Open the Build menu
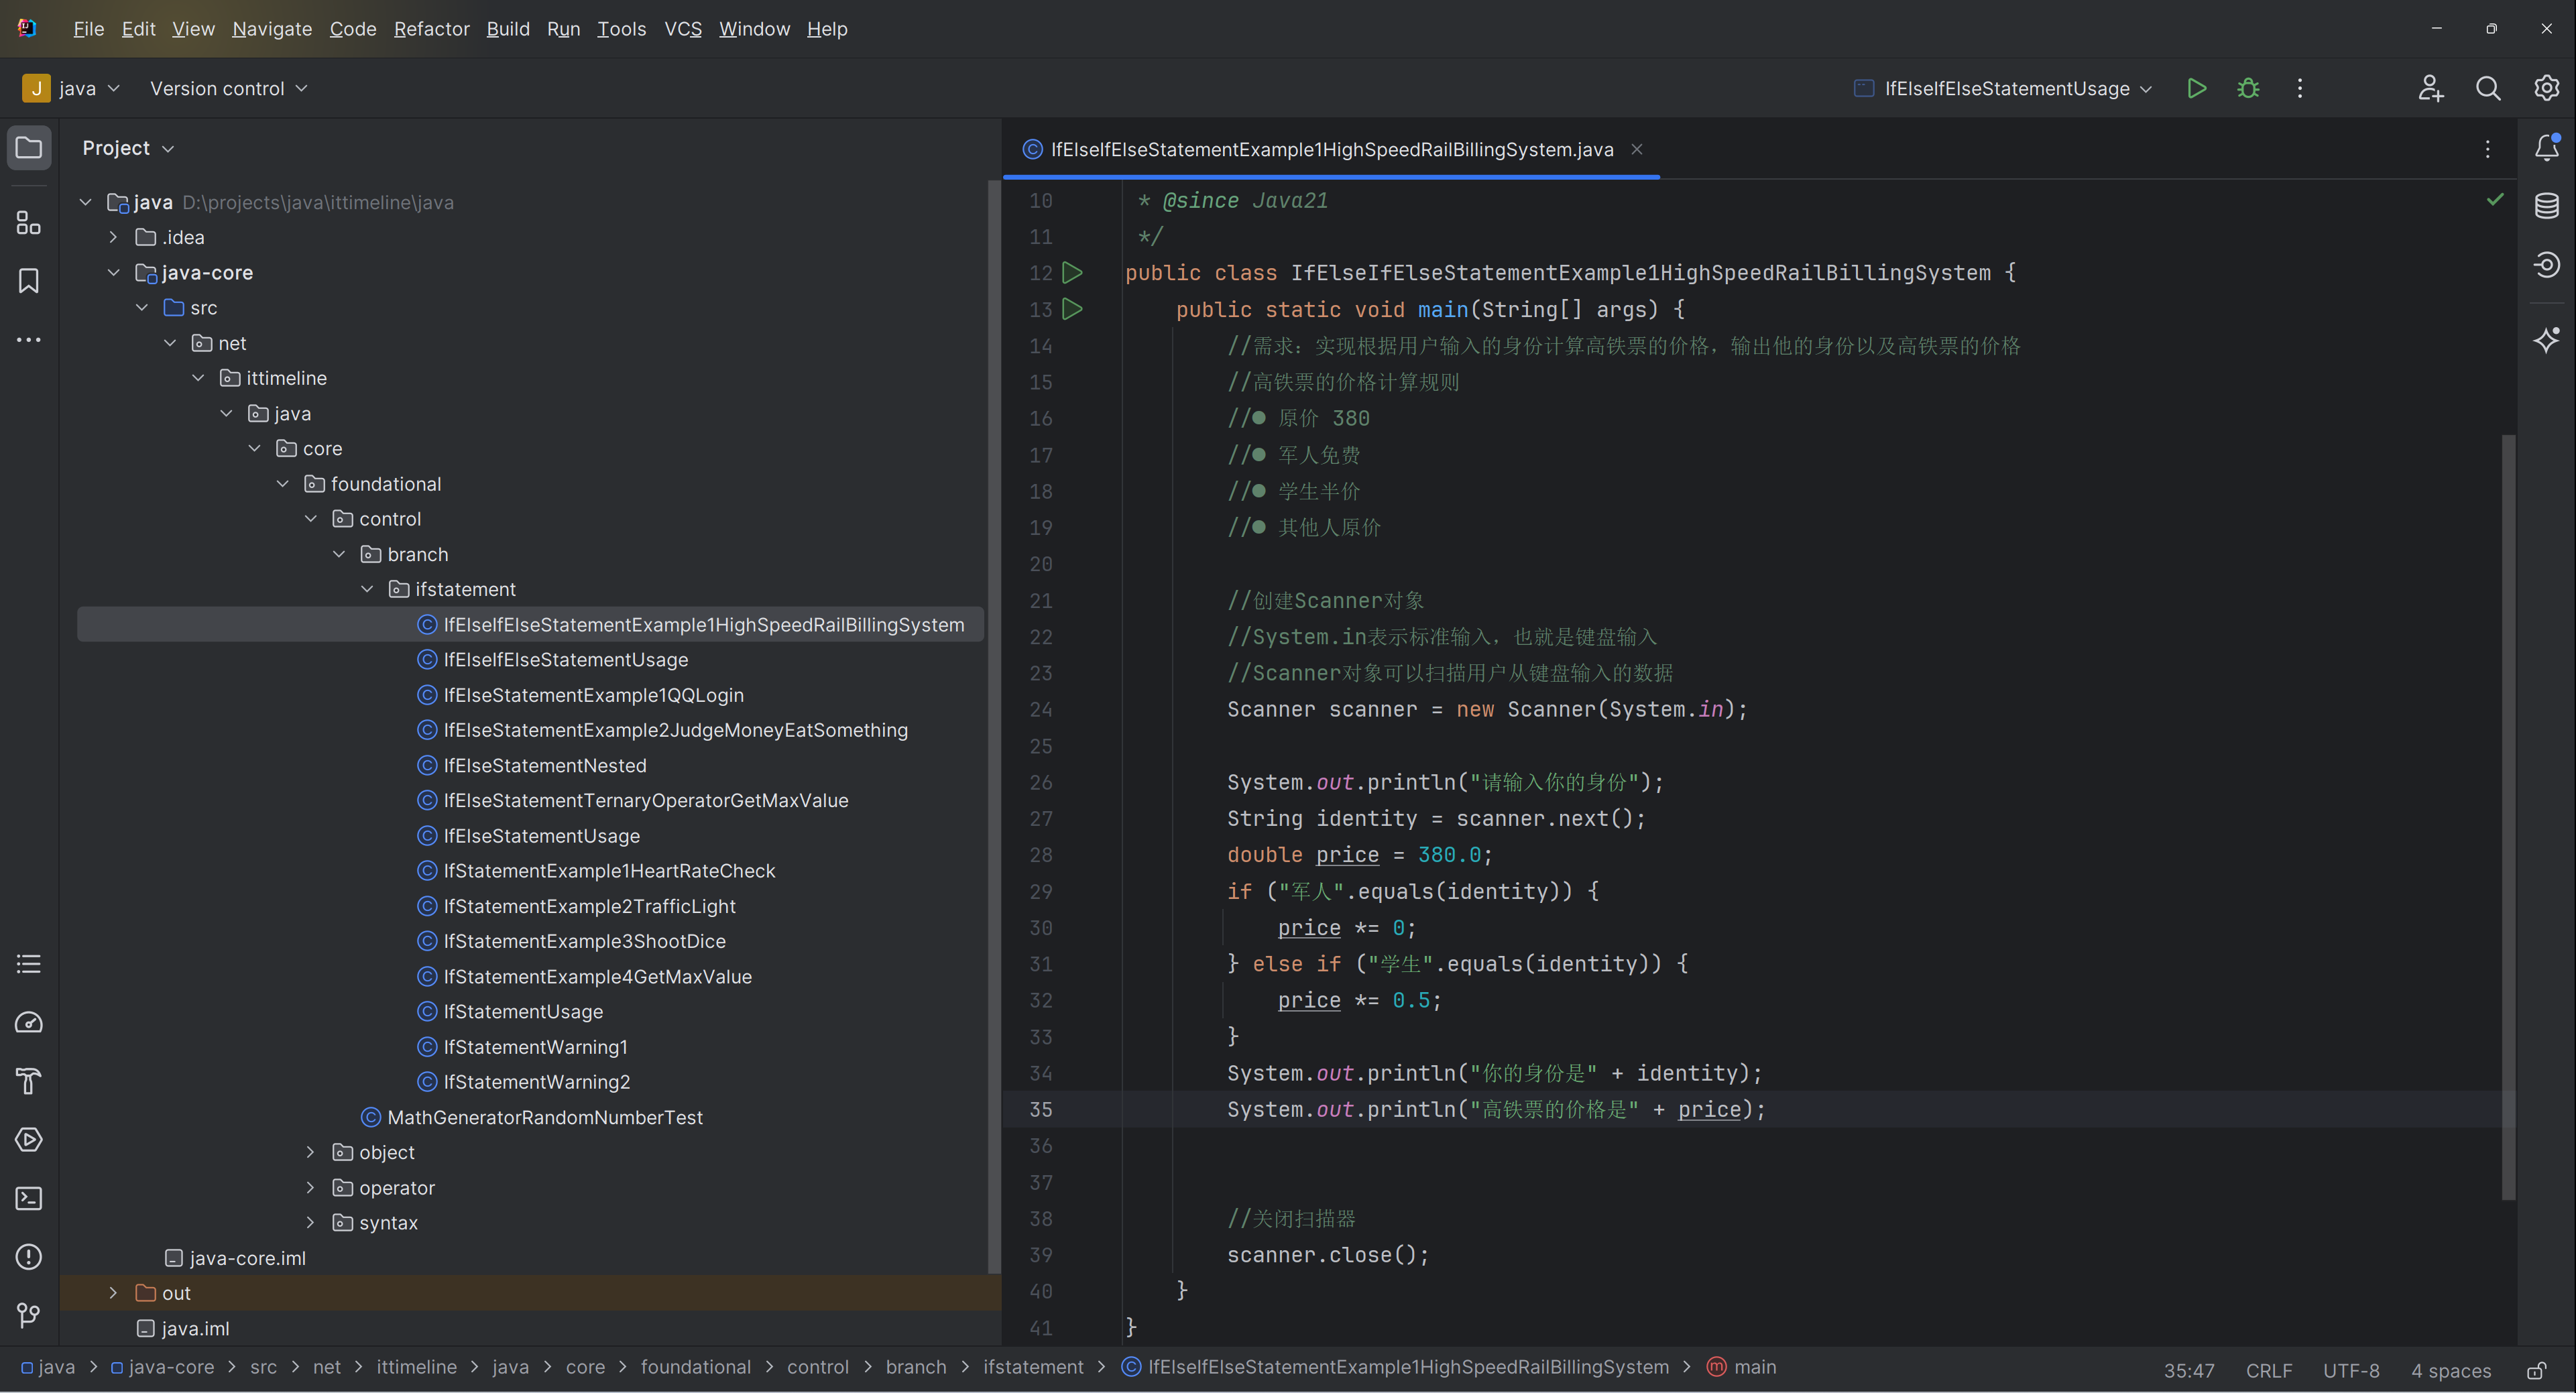Image resolution: width=2576 pixels, height=1393 pixels. 508,29
